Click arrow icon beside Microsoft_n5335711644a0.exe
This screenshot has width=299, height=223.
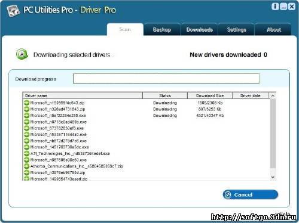[x=26, y=134]
